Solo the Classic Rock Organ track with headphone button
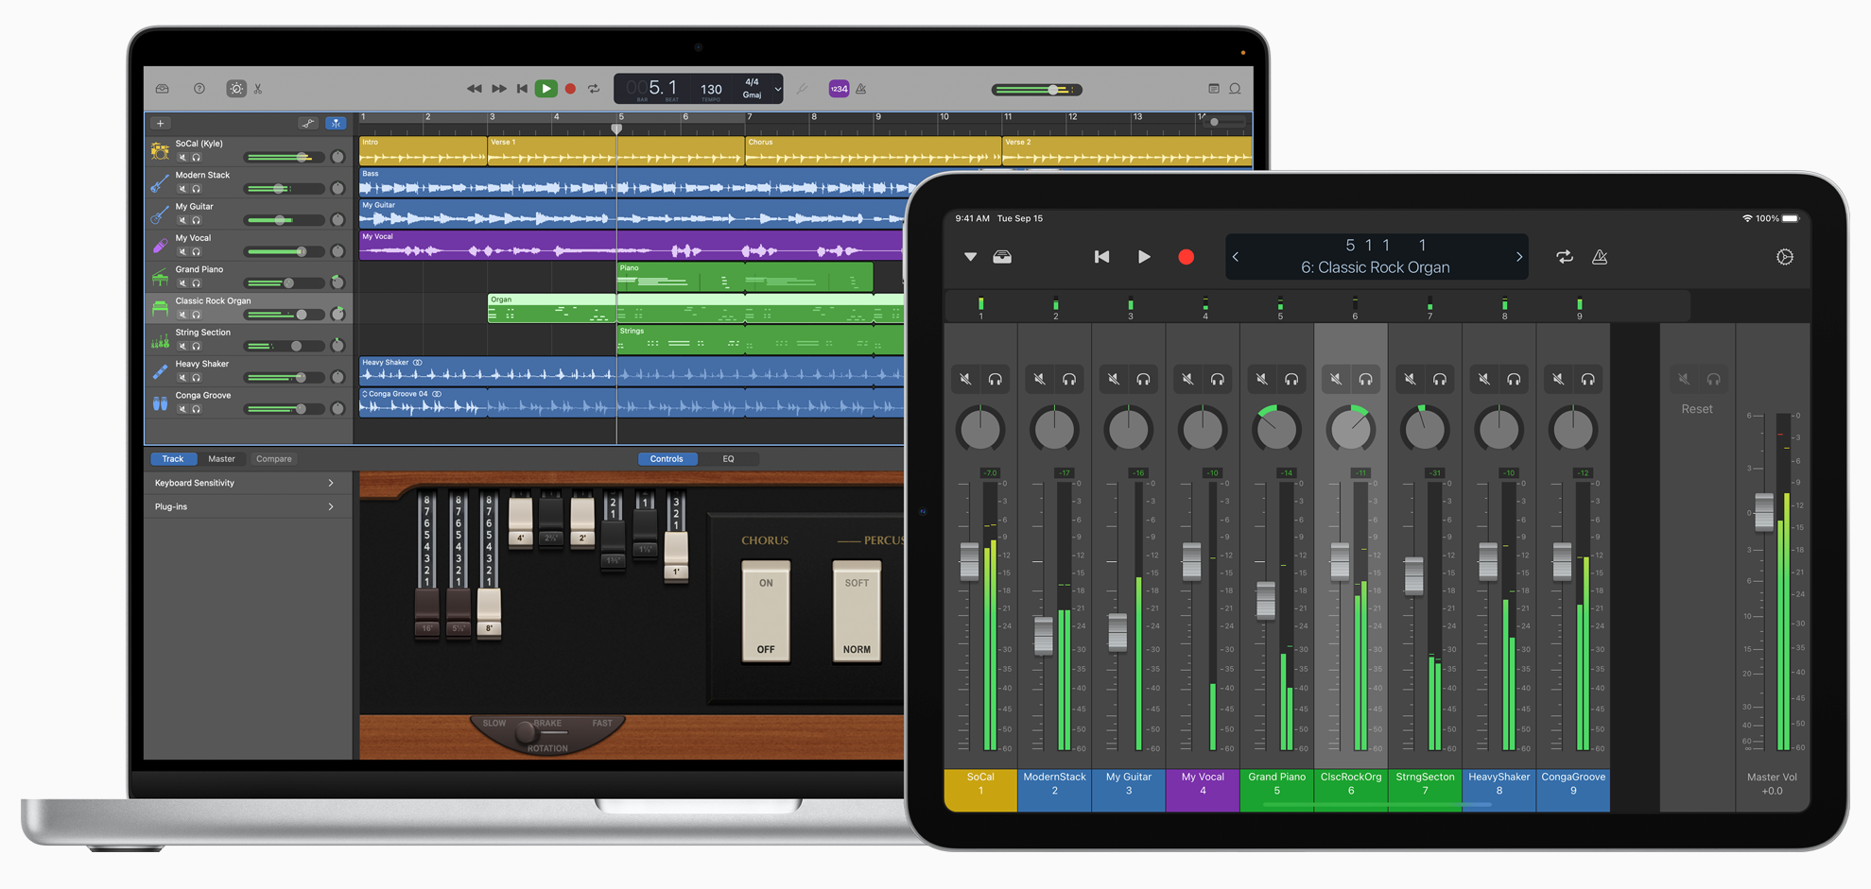Viewport: 1871px width, 889px height. (197, 315)
